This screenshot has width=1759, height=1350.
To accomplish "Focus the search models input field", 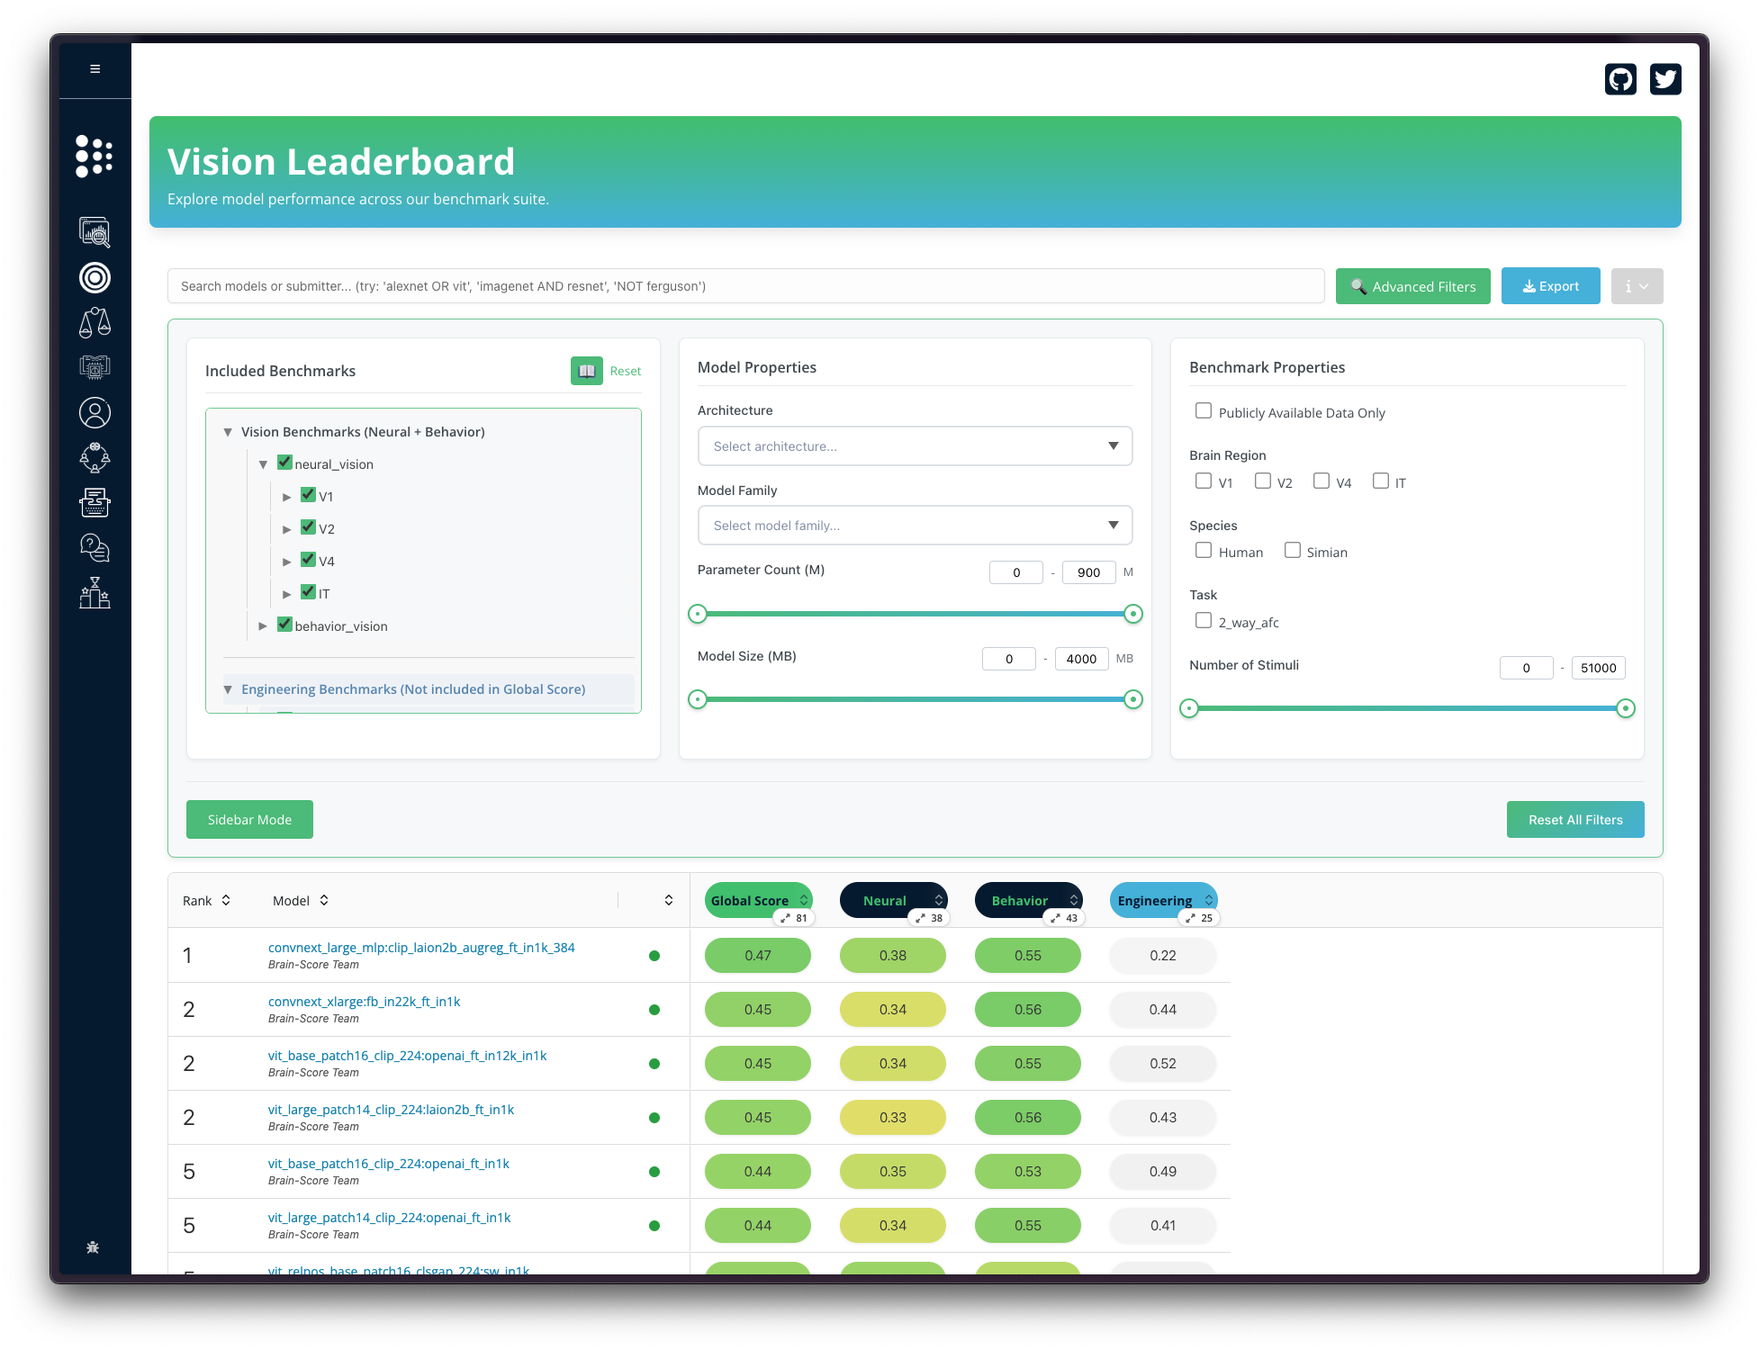I will pyautogui.click(x=744, y=286).
